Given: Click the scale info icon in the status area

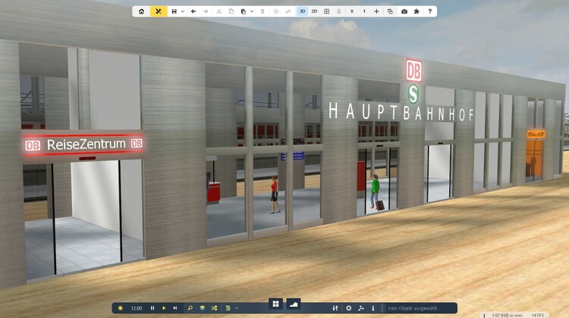Looking at the screenshot, I should [484, 316].
